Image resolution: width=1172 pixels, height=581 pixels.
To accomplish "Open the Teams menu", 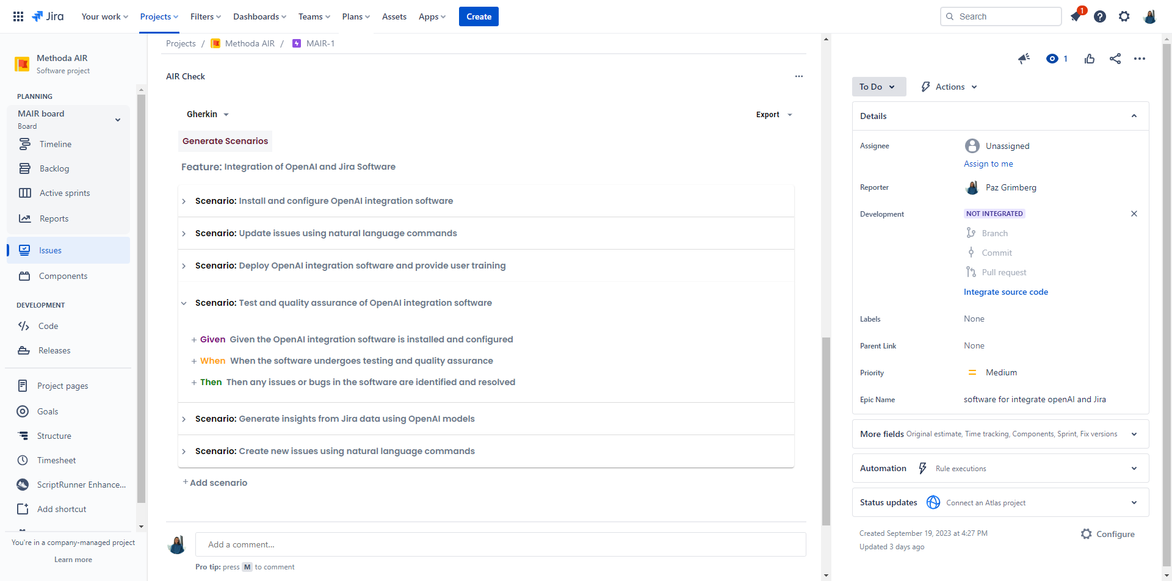I will point(314,16).
